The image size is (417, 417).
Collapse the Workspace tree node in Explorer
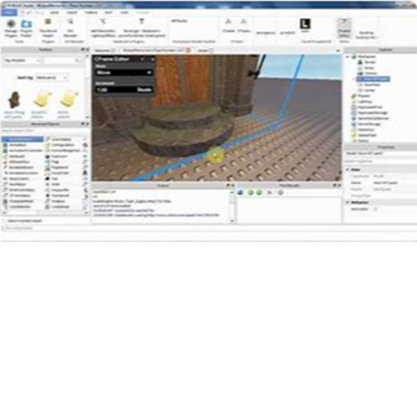348,57
